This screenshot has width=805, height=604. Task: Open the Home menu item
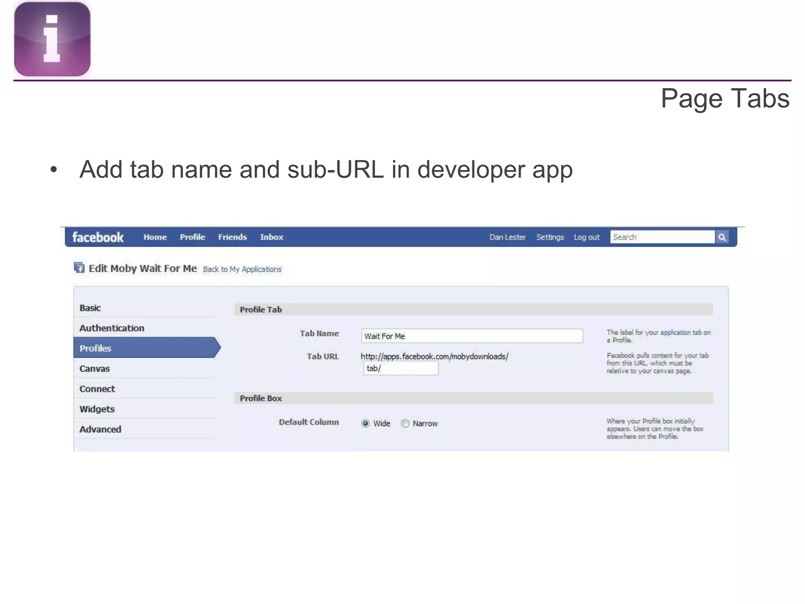pos(155,237)
